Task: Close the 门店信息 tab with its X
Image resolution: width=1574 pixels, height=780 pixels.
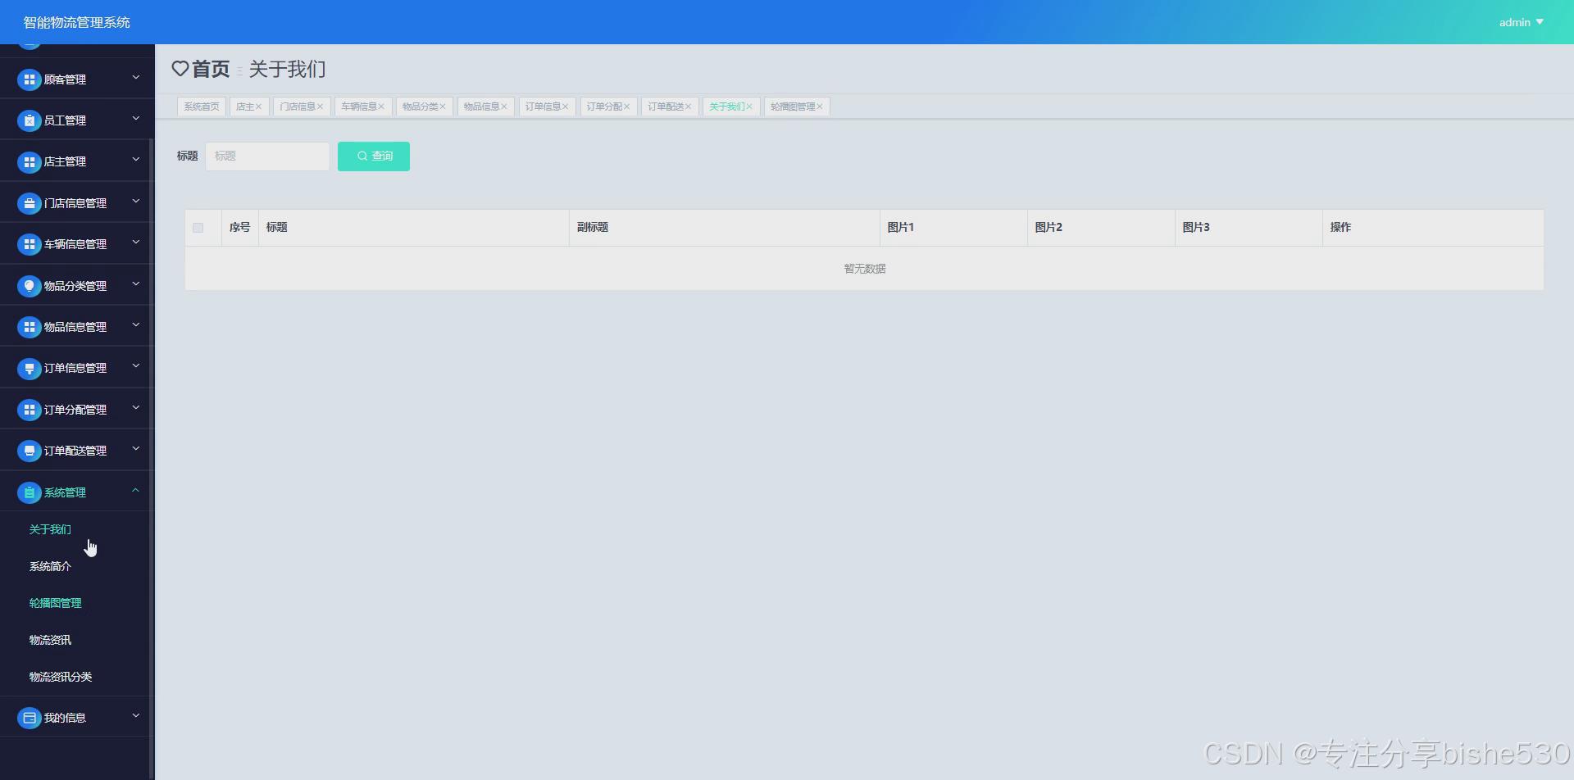Action: (x=320, y=107)
